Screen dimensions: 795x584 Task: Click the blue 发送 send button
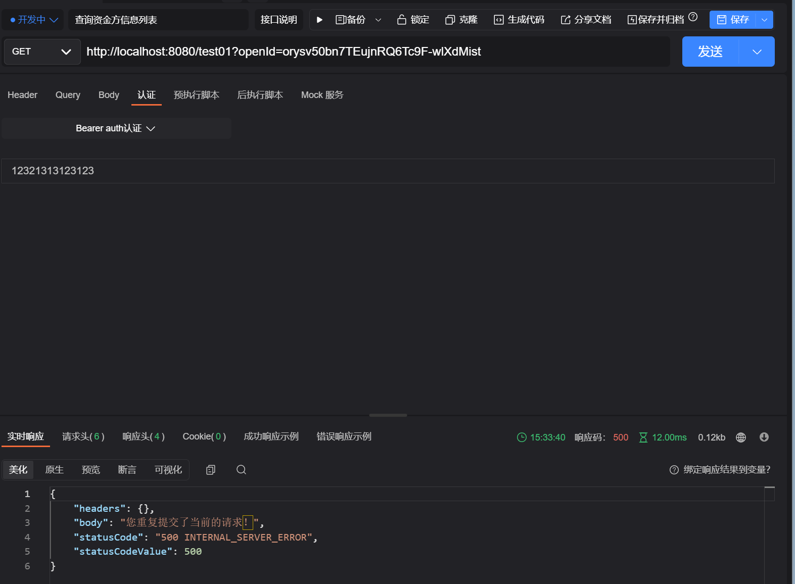(x=711, y=52)
